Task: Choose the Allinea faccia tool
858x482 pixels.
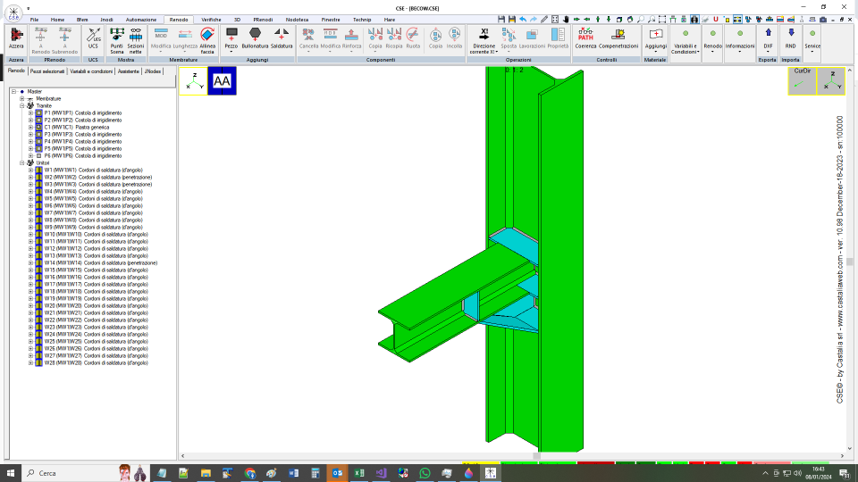Action: 207,40
